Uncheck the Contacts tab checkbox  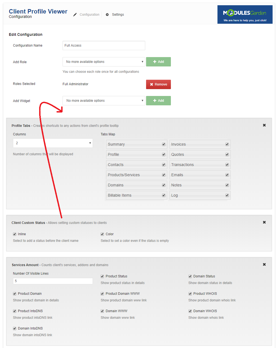164,165
